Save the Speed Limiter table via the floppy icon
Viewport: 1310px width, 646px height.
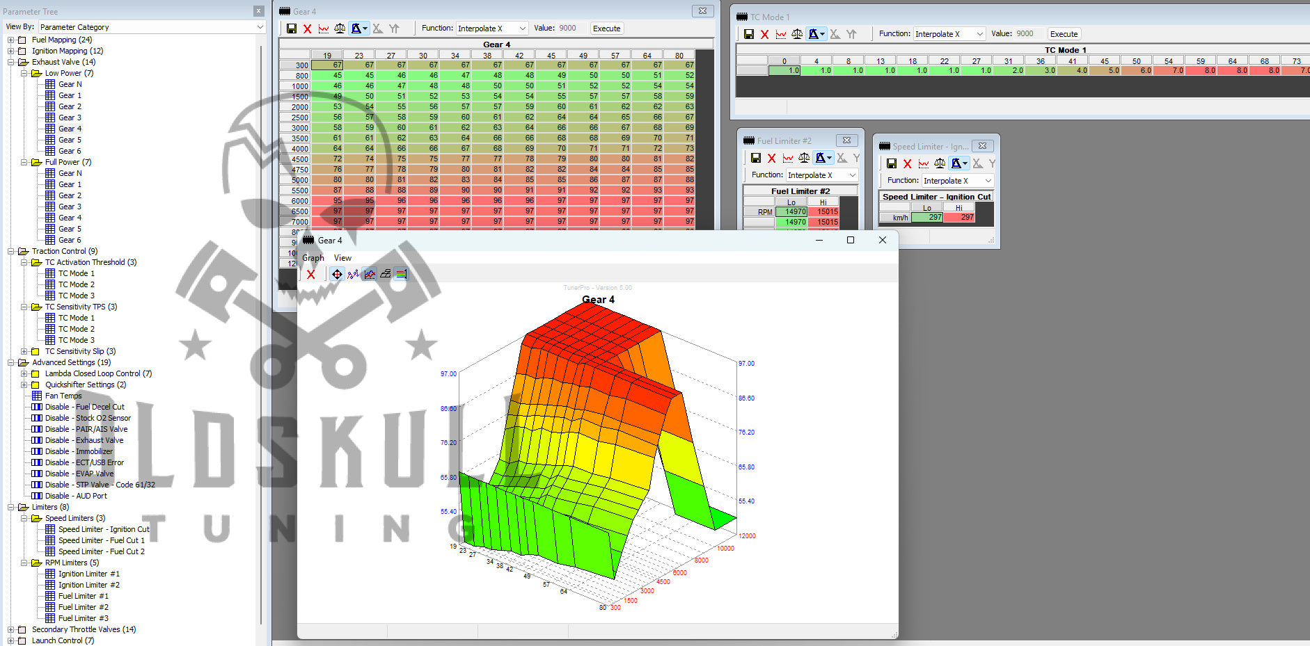click(x=892, y=163)
